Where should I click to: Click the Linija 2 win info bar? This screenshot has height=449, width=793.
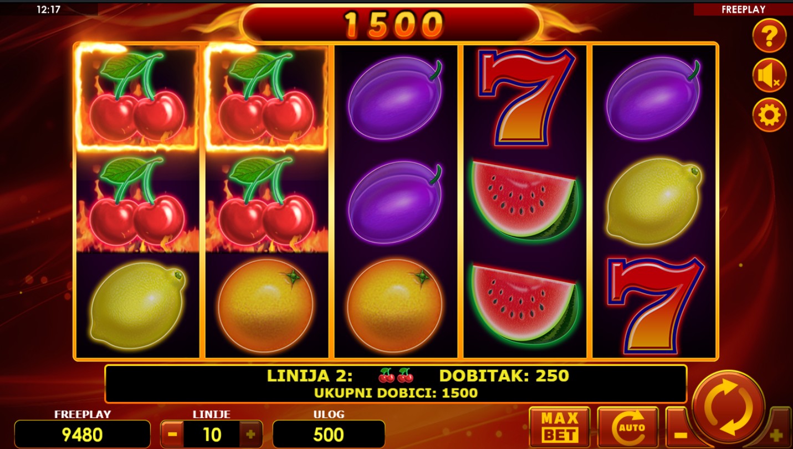coord(396,384)
